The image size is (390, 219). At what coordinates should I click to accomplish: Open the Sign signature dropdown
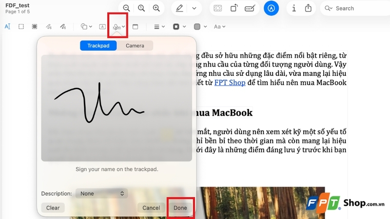pyautogui.click(x=118, y=27)
